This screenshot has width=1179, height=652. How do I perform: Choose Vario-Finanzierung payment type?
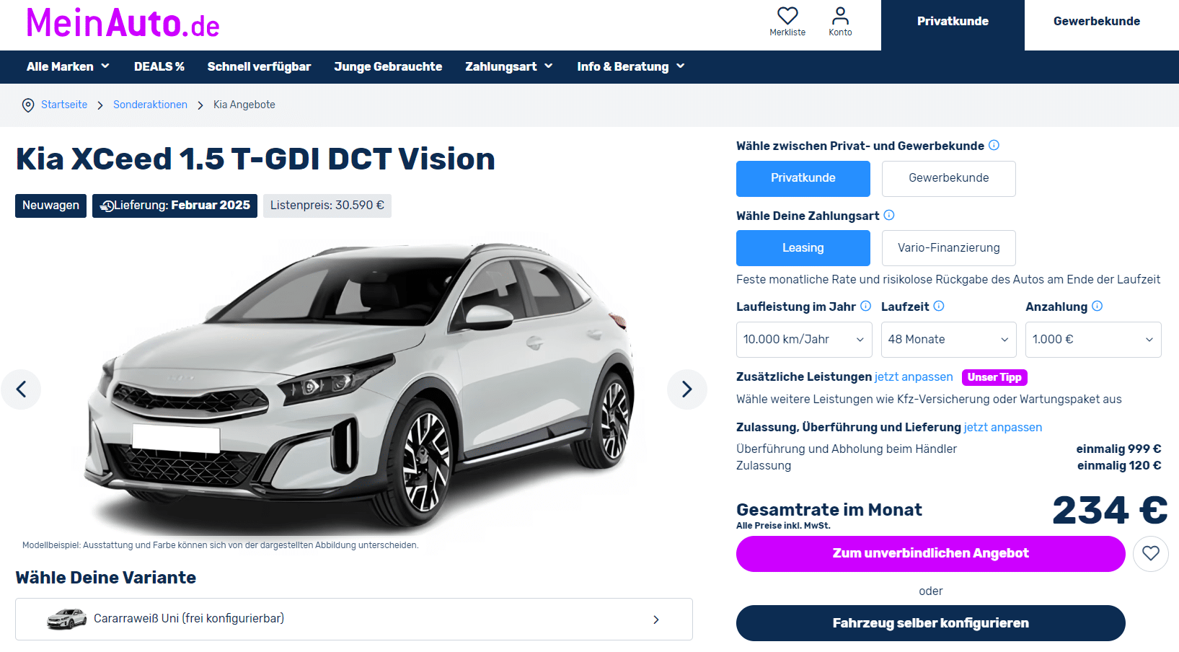point(949,248)
